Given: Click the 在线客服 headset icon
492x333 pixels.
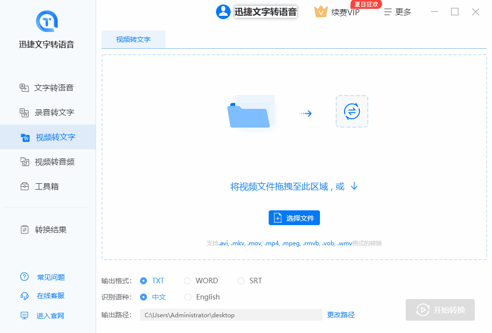Looking at the screenshot, I should tap(25, 296).
